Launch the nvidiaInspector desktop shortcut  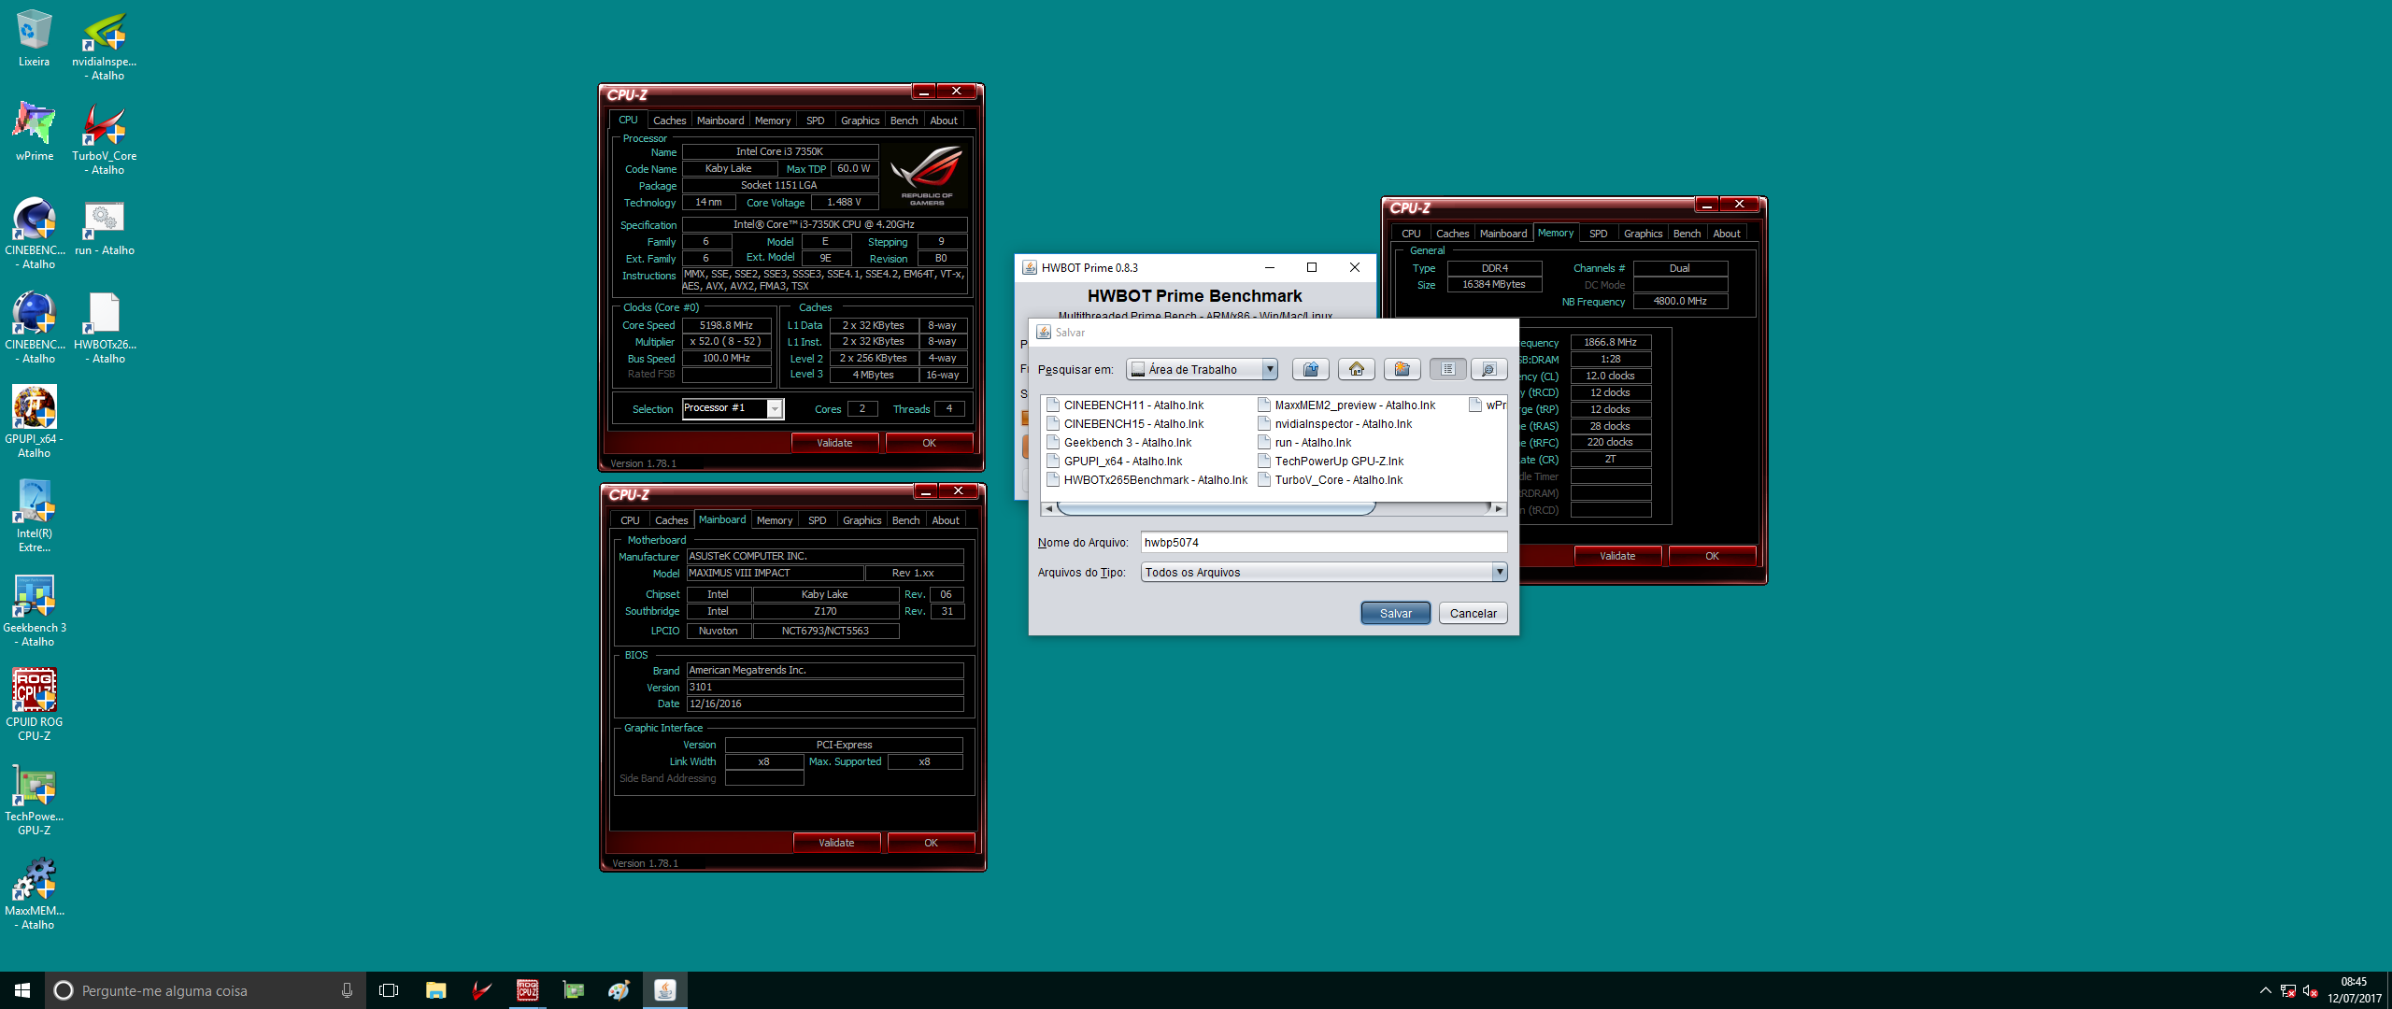coord(105,44)
